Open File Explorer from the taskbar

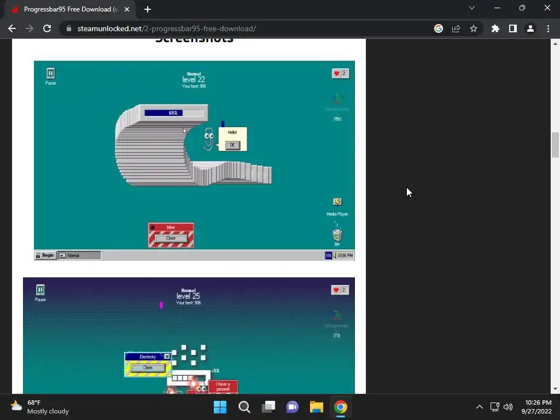point(317,407)
